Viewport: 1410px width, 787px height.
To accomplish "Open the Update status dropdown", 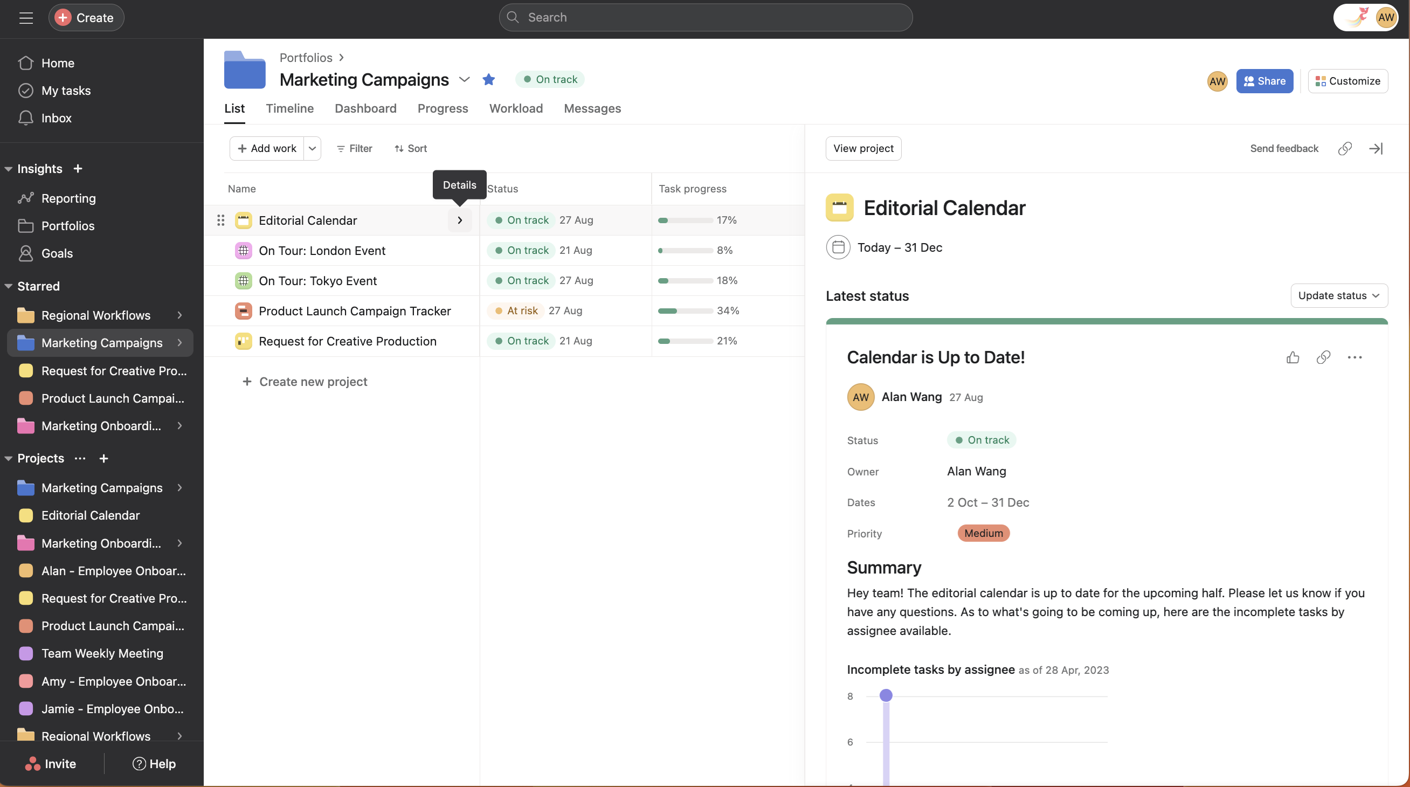I will (x=1339, y=295).
